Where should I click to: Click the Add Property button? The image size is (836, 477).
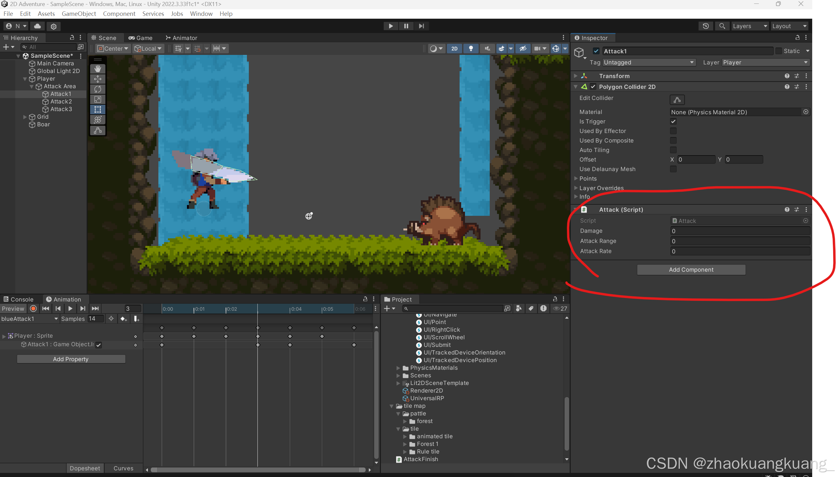[71, 359]
